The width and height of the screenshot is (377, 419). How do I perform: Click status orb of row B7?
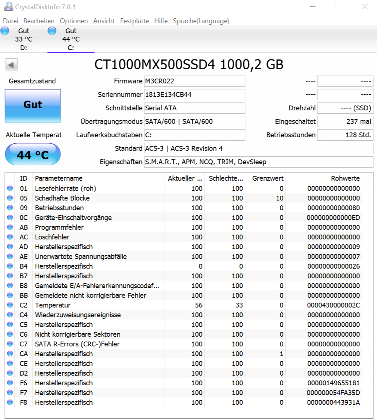10,276
